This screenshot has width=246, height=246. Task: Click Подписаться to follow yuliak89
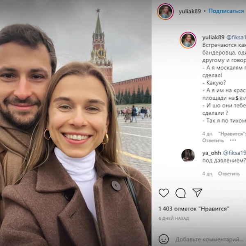point(226,11)
